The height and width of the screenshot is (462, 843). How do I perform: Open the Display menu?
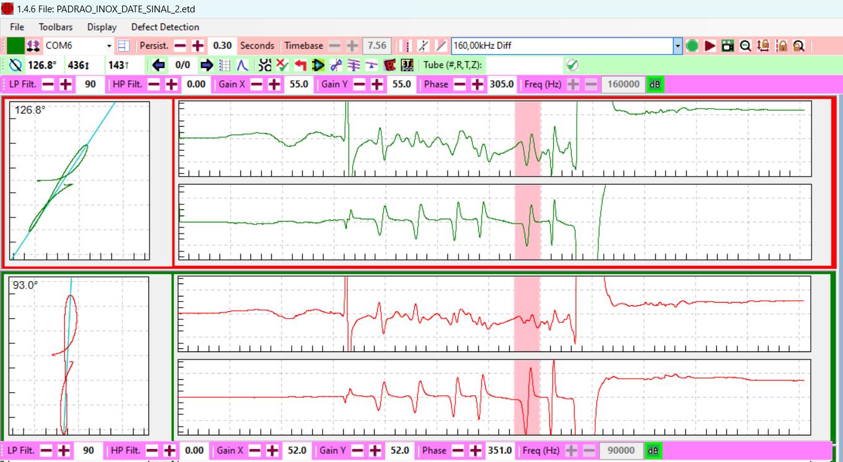pos(102,27)
